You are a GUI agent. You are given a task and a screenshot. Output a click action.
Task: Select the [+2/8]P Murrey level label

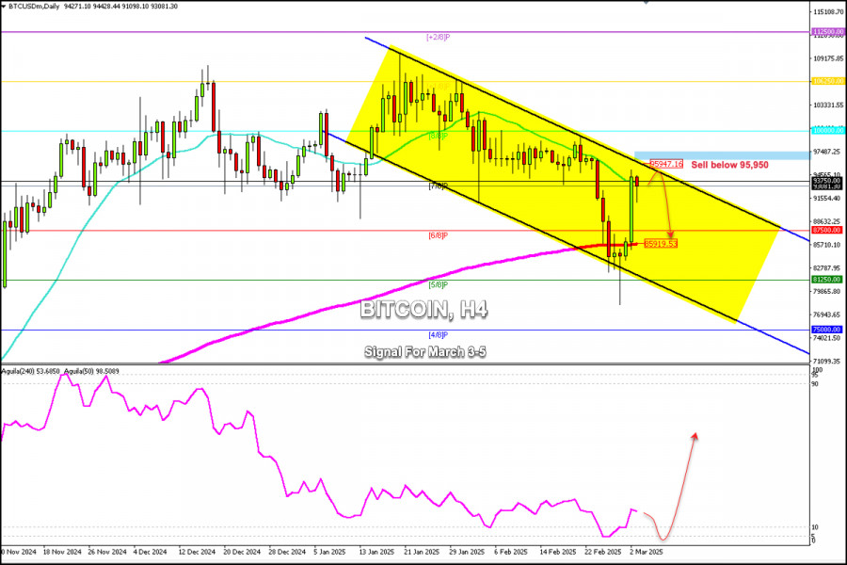(438, 38)
